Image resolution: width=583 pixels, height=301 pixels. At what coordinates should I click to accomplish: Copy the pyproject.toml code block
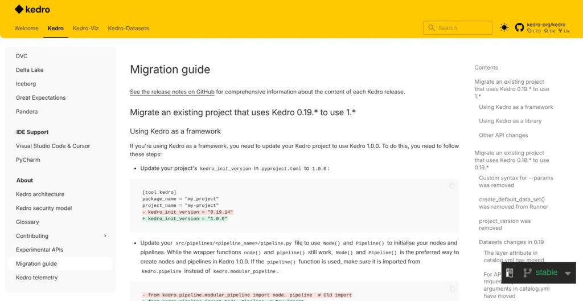(x=451, y=186)
